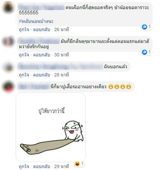
Task: Click the 28 นาที timestamp
Action: click(x=62, y=75)
